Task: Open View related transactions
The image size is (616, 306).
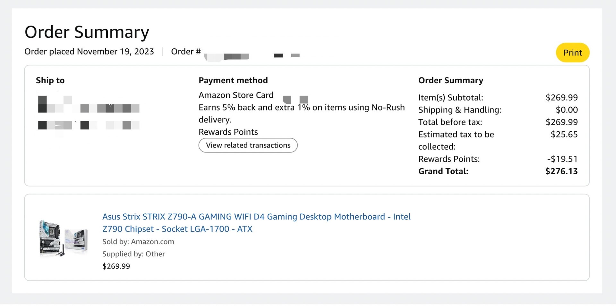Action: pyautogui.click(x=248, y=145)
